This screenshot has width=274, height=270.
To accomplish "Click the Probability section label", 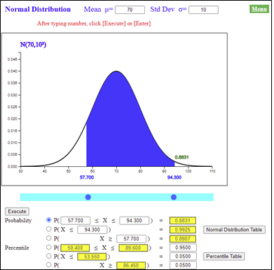I will click(x=19, y=220).
